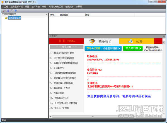Click the 下午4点答疑 复制链接 button
This screenshot has width=167, height=123.
coord(103,48)
